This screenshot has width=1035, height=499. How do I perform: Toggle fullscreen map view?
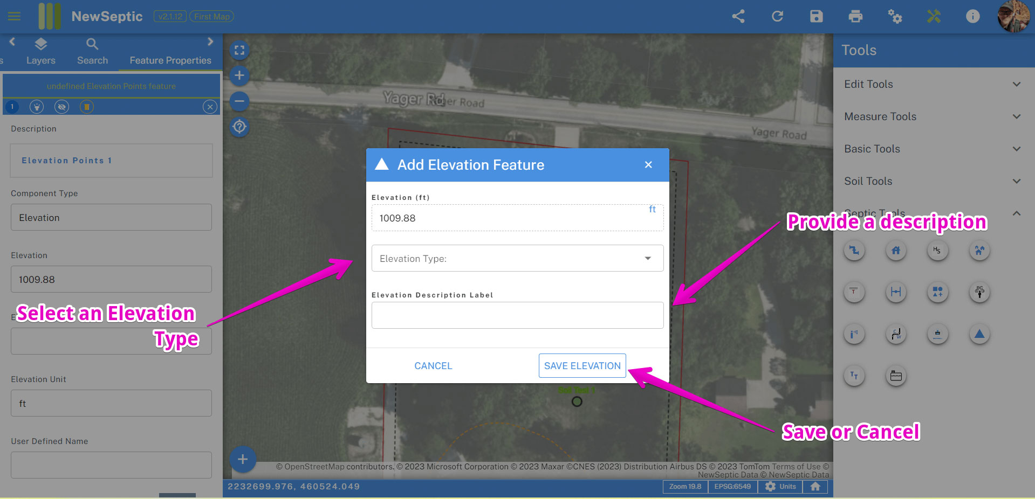point(239,50)
